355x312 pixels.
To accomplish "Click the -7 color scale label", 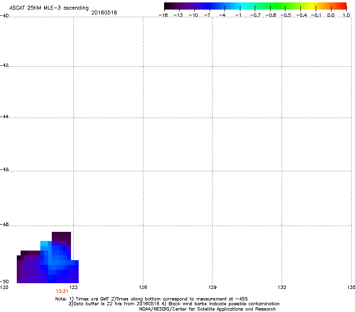I will point(207,15).
